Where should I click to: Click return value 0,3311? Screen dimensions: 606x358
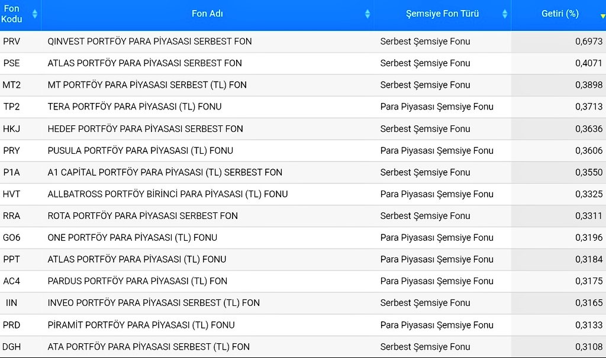(589, 216)
